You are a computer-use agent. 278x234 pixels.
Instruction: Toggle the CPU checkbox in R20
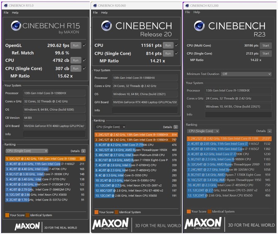tap(177, 45)
